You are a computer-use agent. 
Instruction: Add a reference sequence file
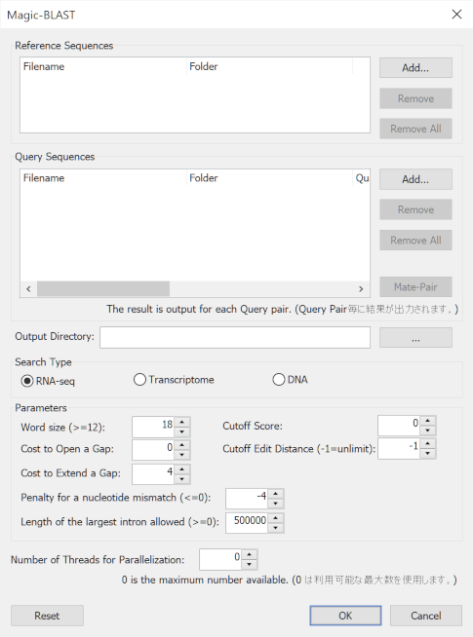coord(415,67)
